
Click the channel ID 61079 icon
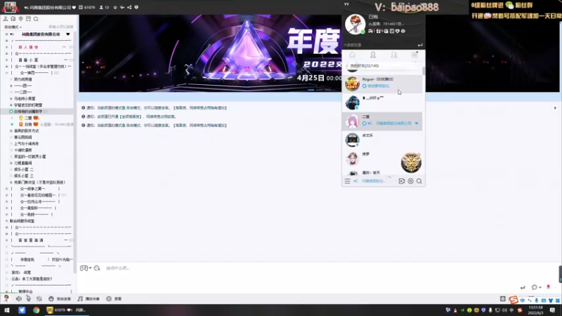[x=81, y=7]
